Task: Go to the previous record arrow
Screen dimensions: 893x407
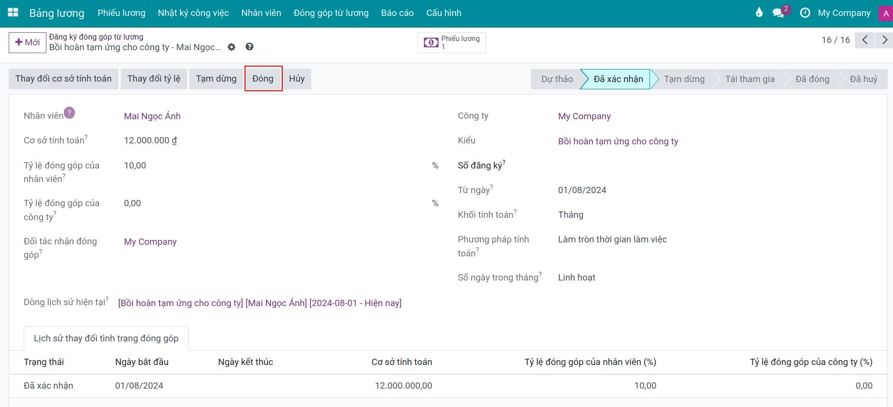Action: pyautogui.click(x=865, y=40)
